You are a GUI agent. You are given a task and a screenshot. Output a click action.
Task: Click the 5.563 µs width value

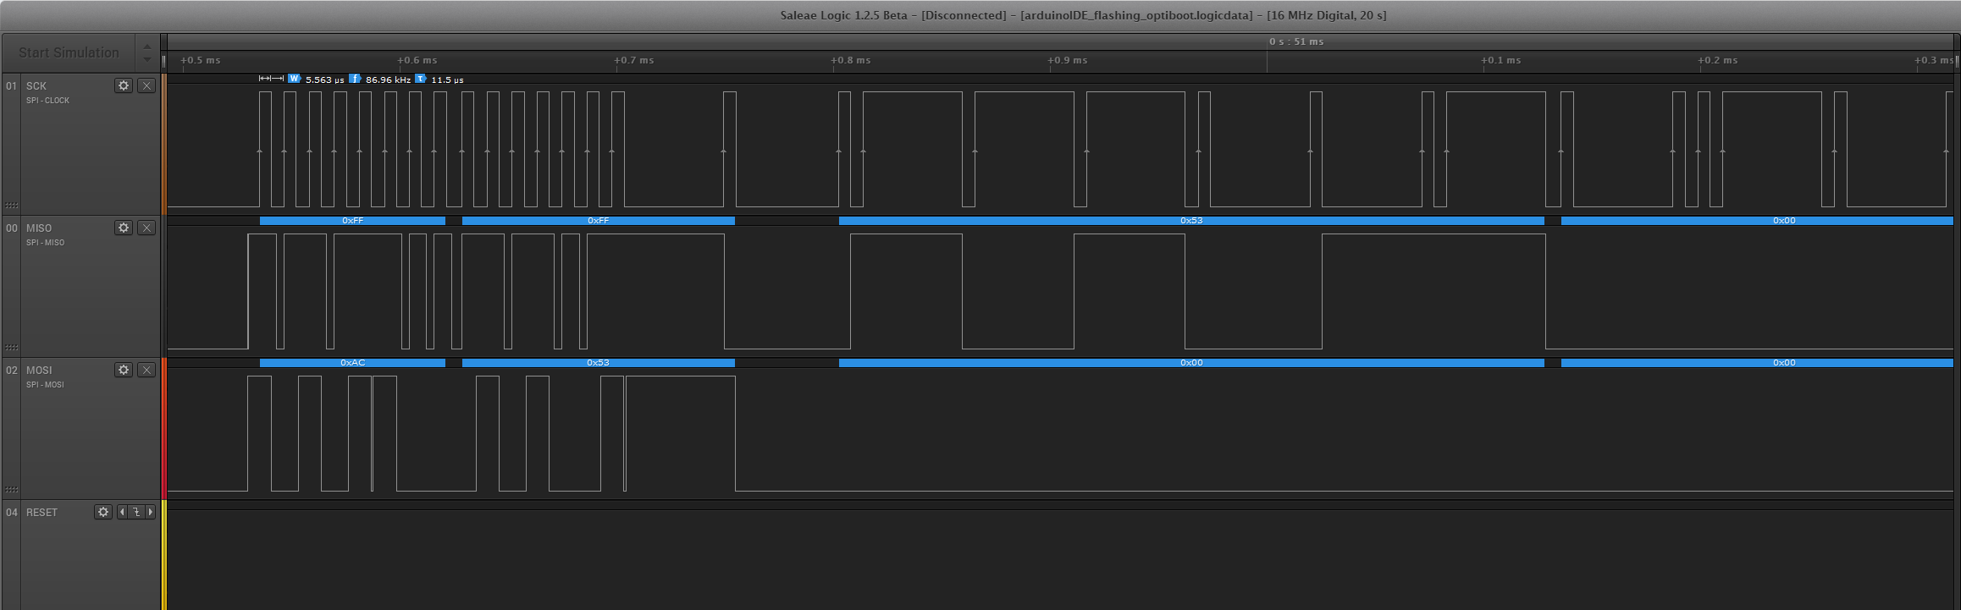pos(325,80)
